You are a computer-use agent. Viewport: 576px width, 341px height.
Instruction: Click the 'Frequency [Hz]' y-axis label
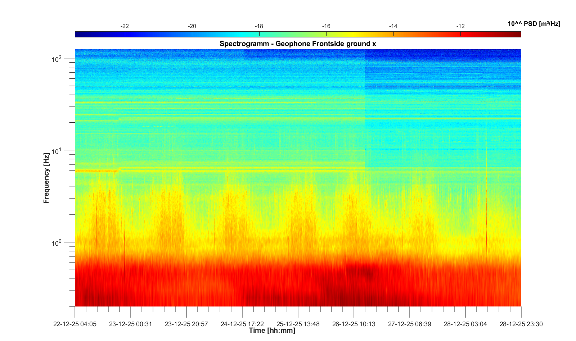click(46, 178)
